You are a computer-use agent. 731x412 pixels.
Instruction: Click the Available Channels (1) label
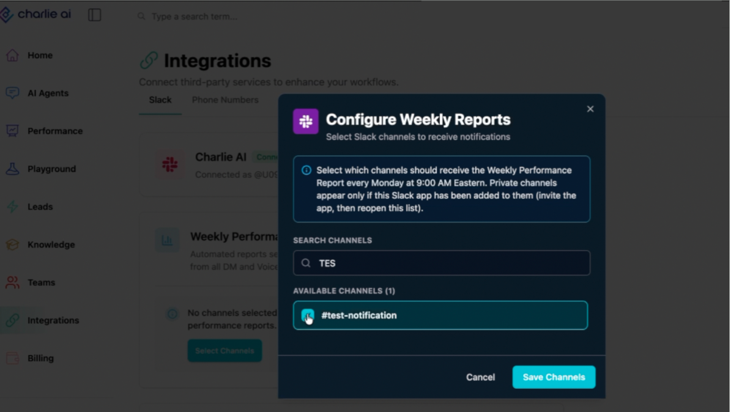[x=344, y=291]
